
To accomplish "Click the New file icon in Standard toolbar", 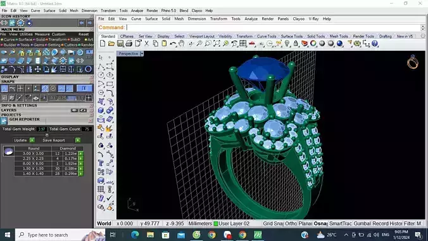I will point(103,44).
